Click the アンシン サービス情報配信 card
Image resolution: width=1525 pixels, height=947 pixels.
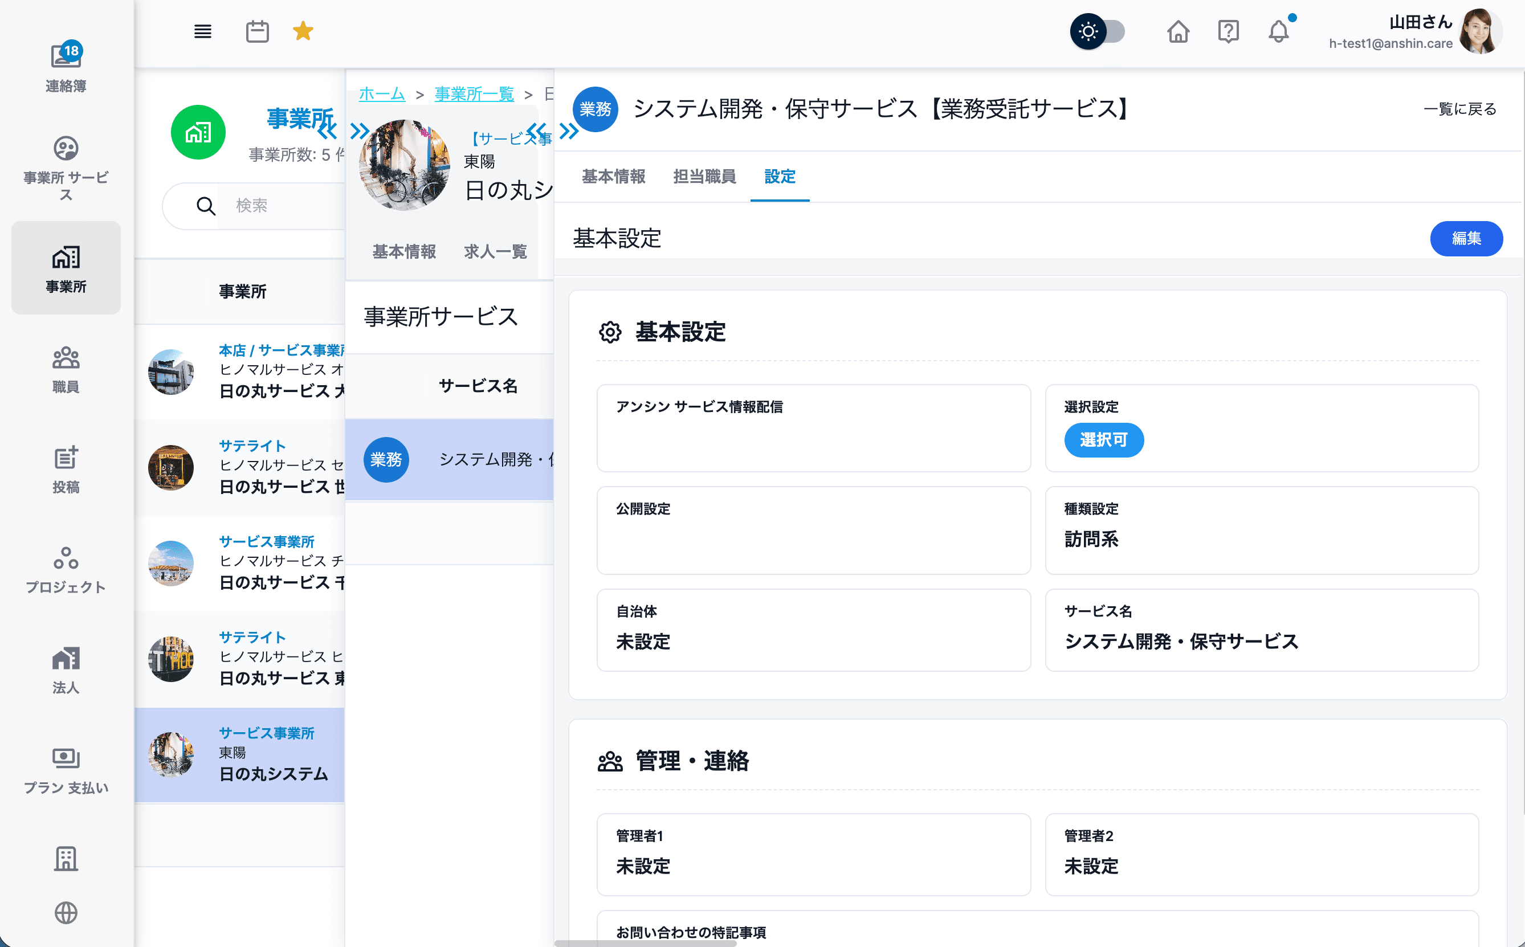[x=814, y=428]
